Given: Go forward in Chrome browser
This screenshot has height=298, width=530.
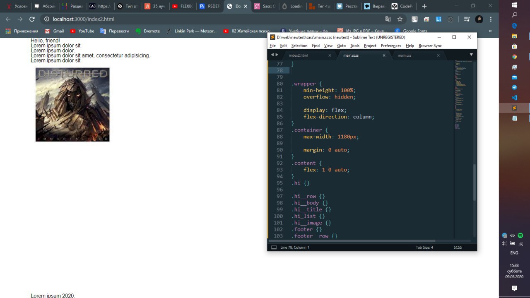Looking at the screenshot, I should tap(20, 19).
